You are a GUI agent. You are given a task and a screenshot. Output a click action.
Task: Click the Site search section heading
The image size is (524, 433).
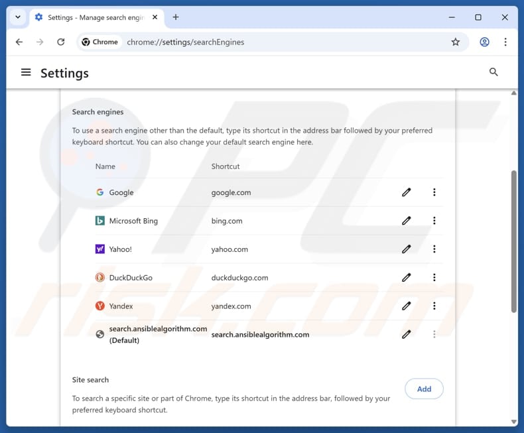[x=90, y=380]
